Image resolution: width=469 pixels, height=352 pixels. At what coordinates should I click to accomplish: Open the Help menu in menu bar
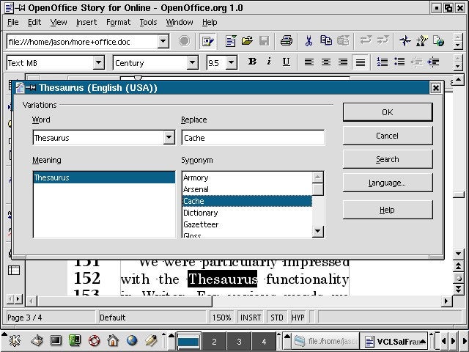[x=210, y=22]
